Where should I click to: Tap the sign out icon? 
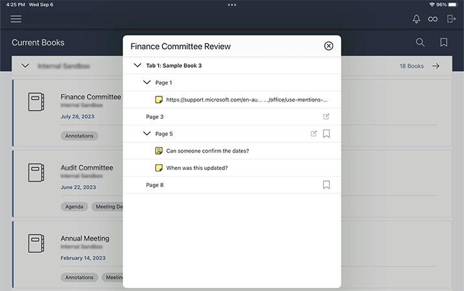452,19
